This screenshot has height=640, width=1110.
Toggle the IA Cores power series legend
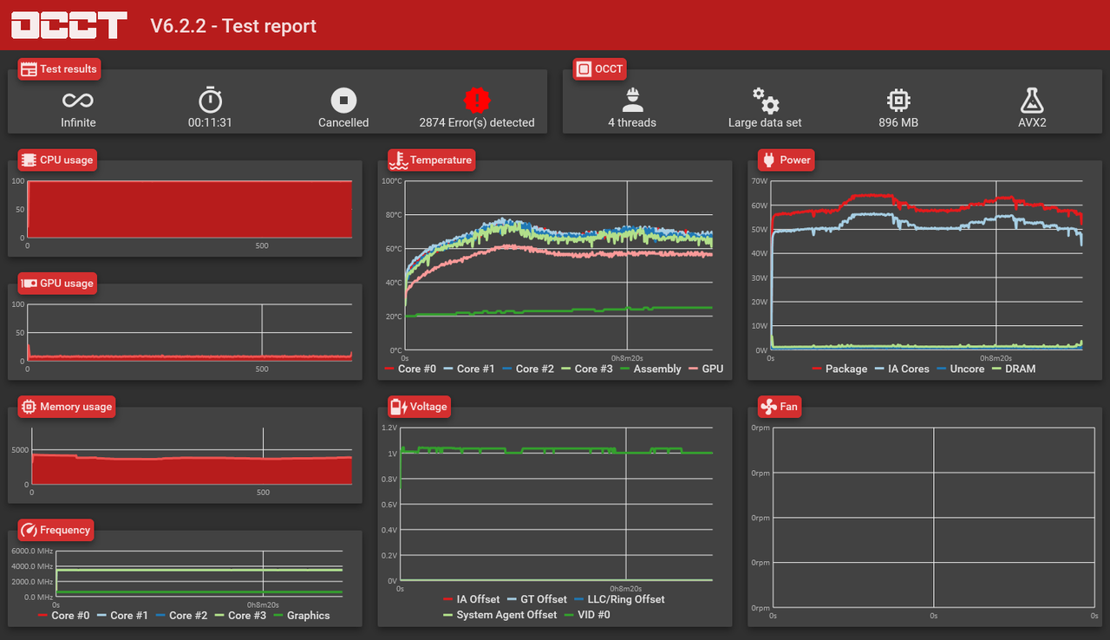[902, 369]
